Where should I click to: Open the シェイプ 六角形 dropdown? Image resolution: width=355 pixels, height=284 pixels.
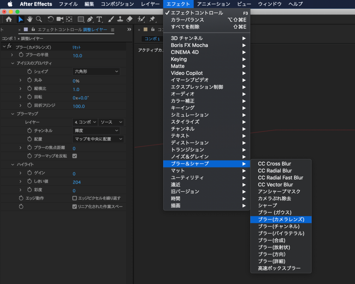[96, 71]
